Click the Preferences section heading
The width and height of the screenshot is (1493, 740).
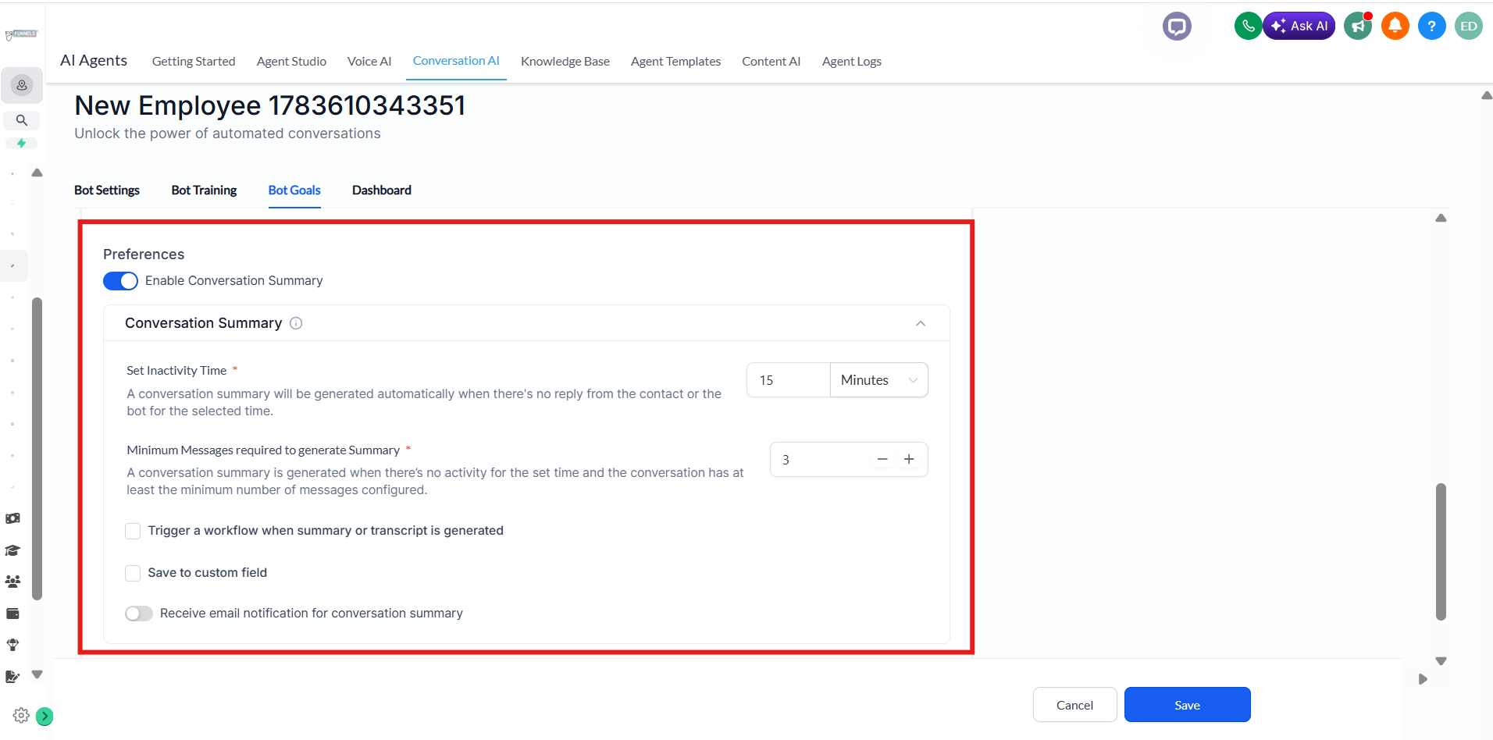coord(144,254)
